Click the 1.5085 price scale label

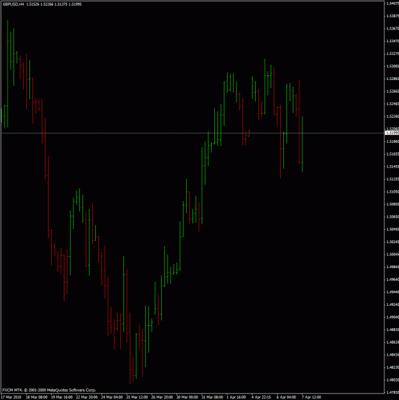393,204
